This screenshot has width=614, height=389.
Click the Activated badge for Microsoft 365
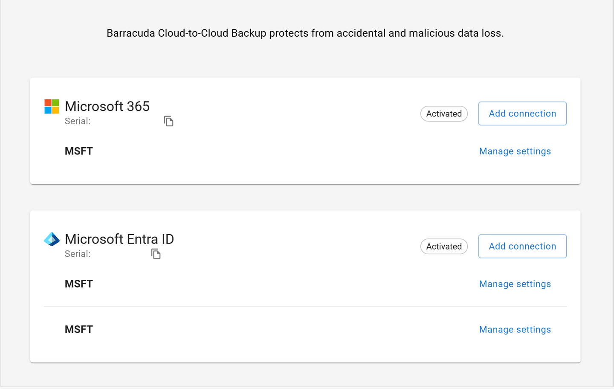point(444,114)
